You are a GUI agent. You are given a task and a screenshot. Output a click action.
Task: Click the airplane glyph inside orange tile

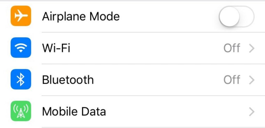(21, 16)
